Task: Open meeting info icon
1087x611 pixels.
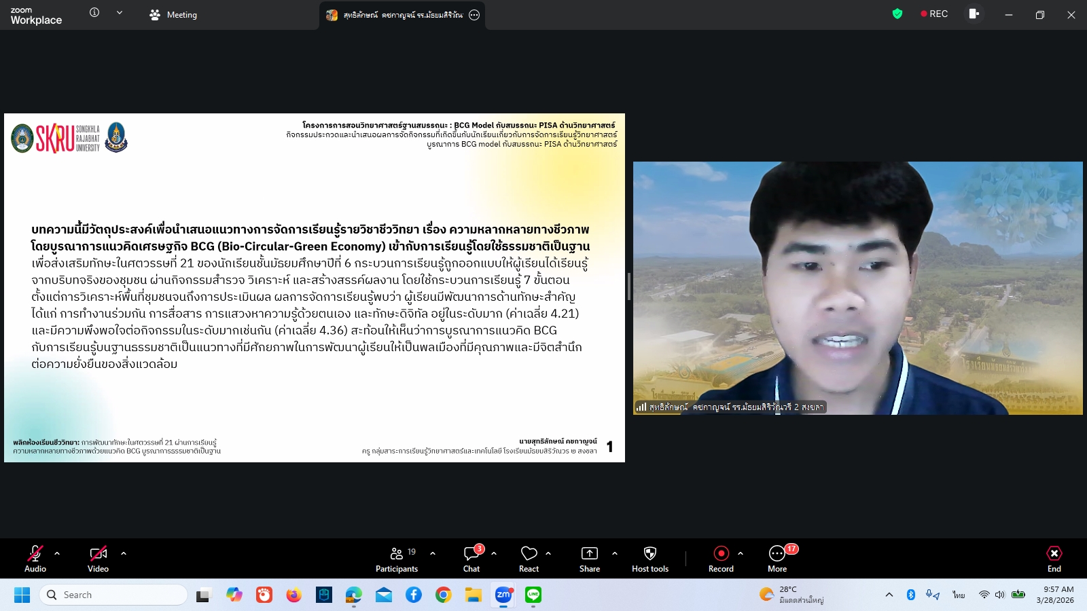Action: (x=94, y=13)
